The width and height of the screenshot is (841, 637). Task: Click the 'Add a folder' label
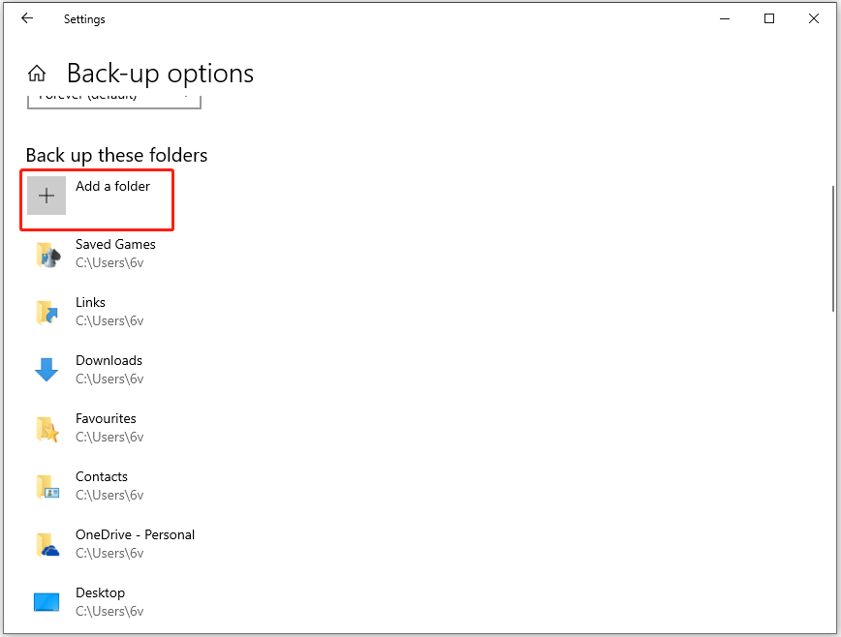[x=112, y=186]
